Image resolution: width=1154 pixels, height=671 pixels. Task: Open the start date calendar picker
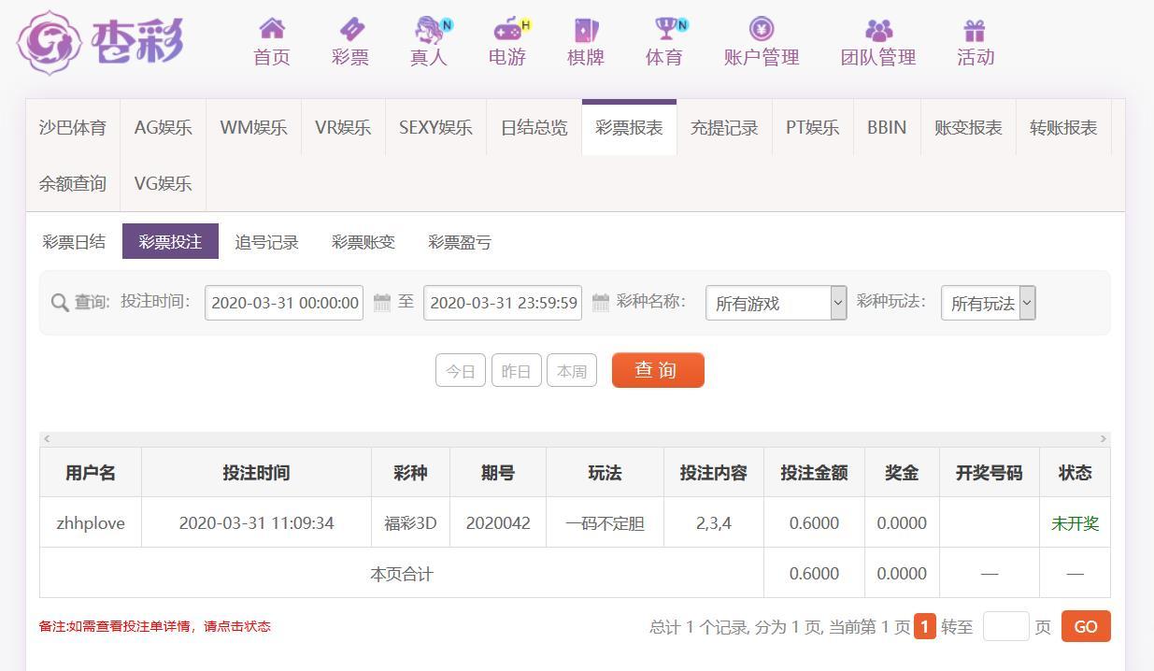[381, 303]
